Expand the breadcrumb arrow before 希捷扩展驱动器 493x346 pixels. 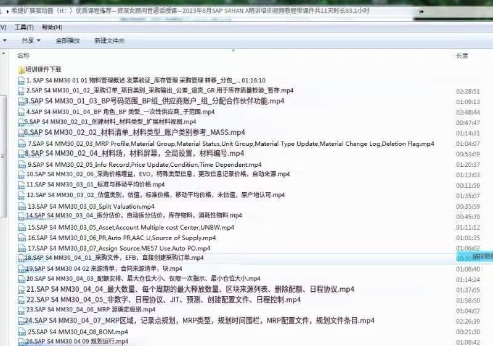(6, 11)
